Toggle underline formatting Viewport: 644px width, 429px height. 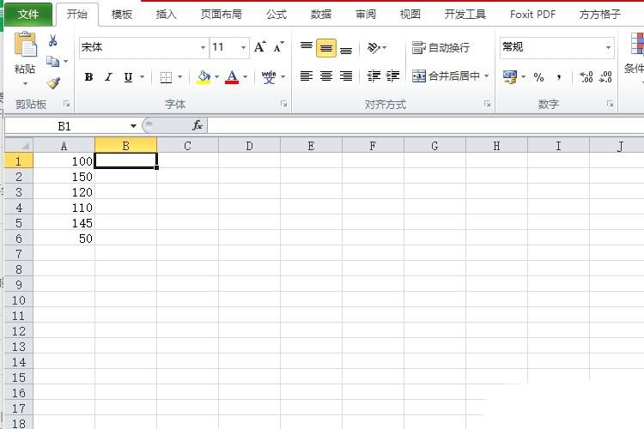pos(128,76)
